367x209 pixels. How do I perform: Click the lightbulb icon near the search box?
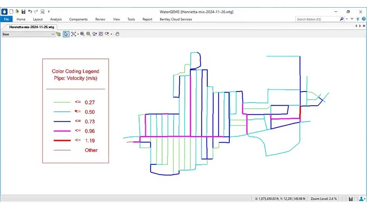pos(357,19)
